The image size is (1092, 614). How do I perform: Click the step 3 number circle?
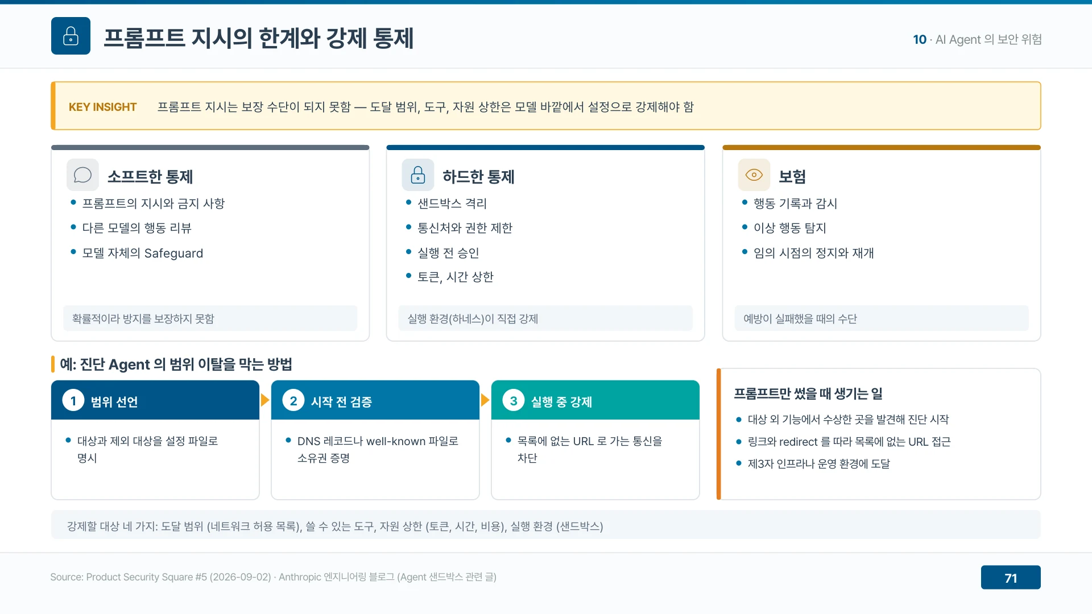514,401
